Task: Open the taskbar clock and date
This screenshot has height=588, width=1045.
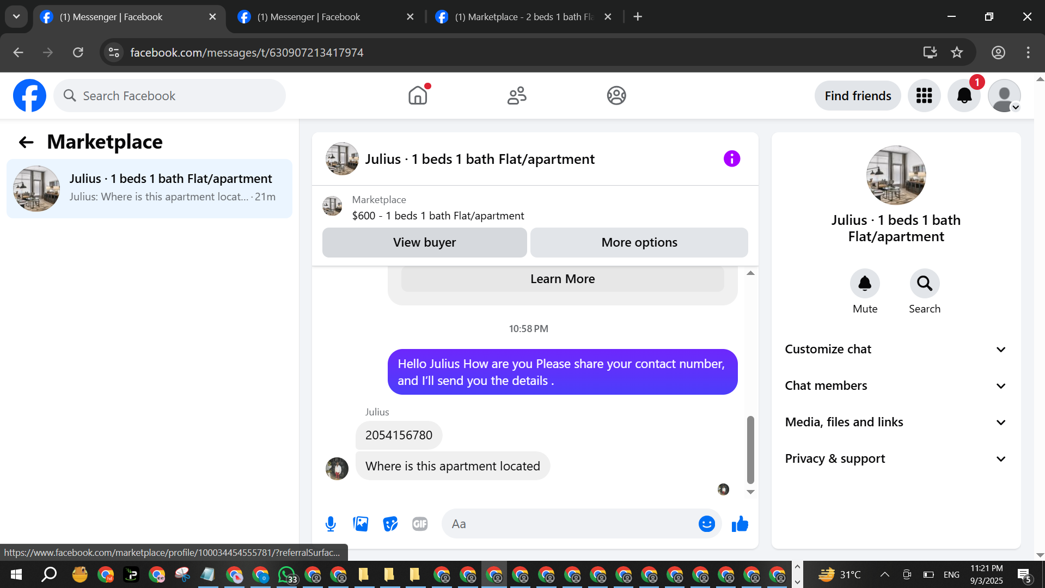Action: pyautogui.click(x=986, y=574)
